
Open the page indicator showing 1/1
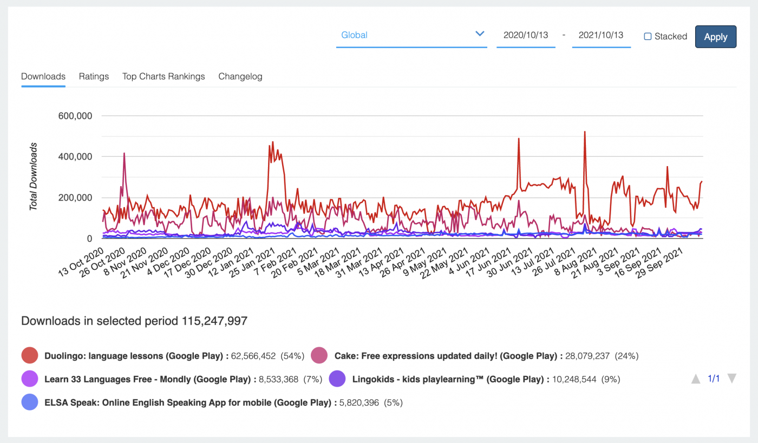[714, 379]
